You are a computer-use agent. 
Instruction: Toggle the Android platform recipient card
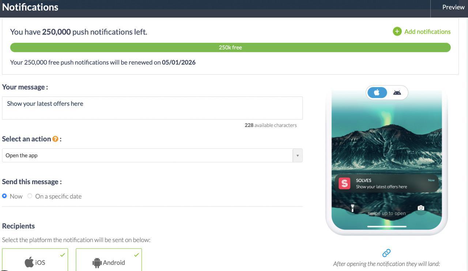(109, 260)
